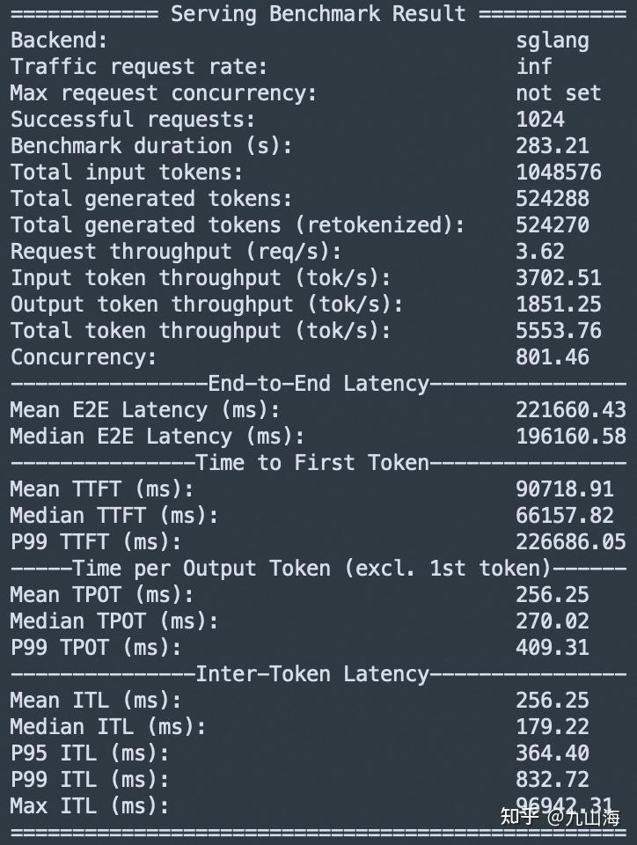Image resolution: width=637 pixels, height=845 pixels.
Task: Click the Concurrency value 801.46
Action: pos(553,357)
